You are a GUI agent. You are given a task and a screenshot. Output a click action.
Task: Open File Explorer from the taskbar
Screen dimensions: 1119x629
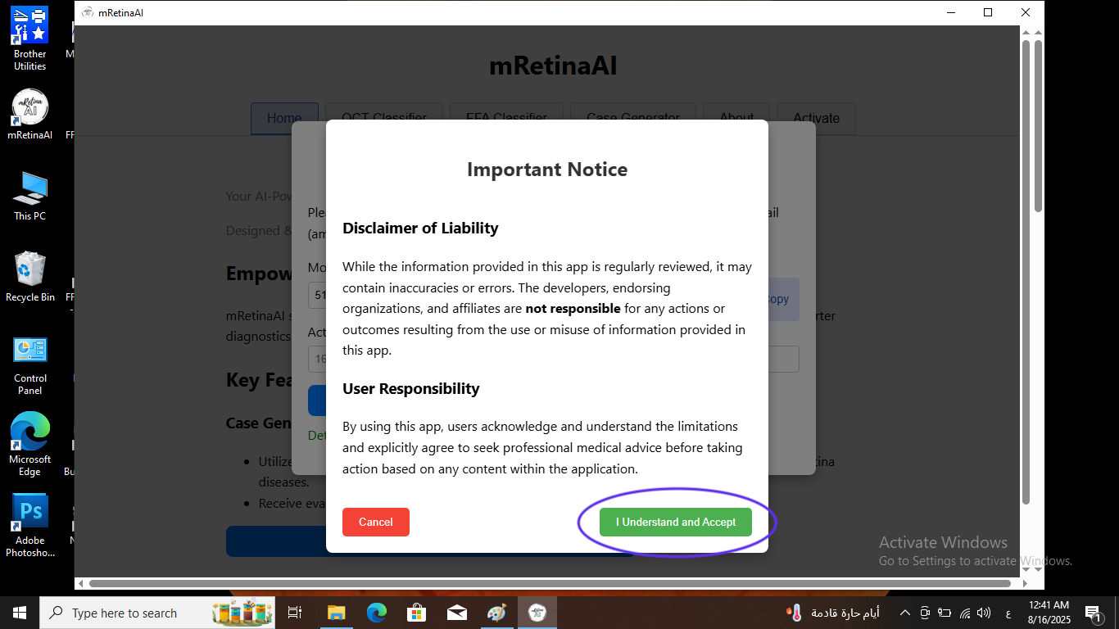pos(336,613)
